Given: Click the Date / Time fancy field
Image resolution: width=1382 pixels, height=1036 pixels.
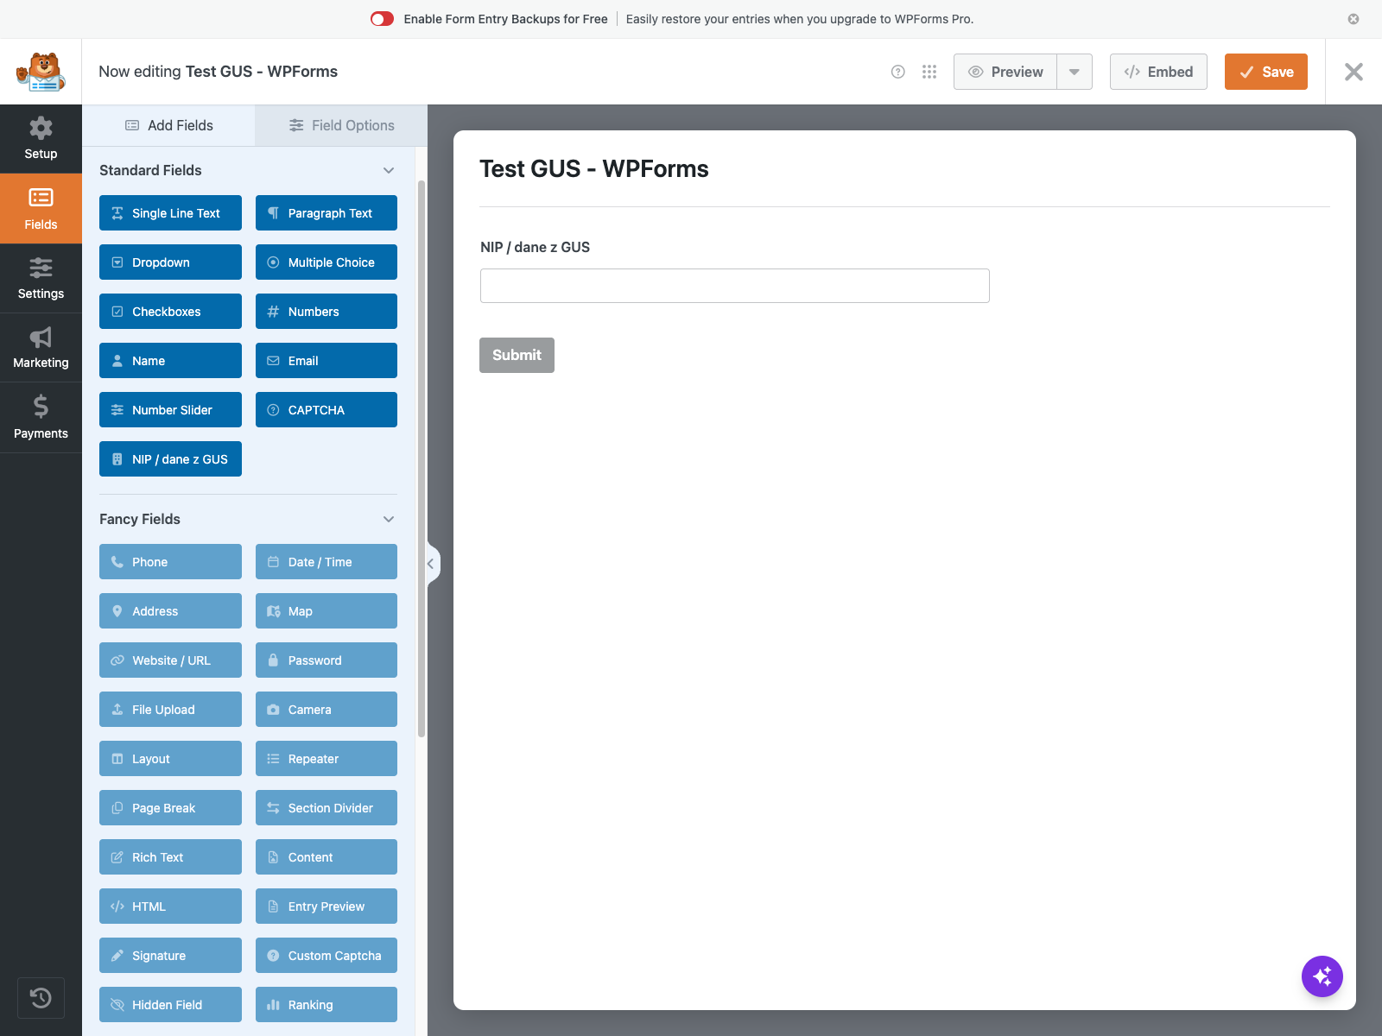Looking at the screenshot, I should pyautogui.click(x=326, y=562).
